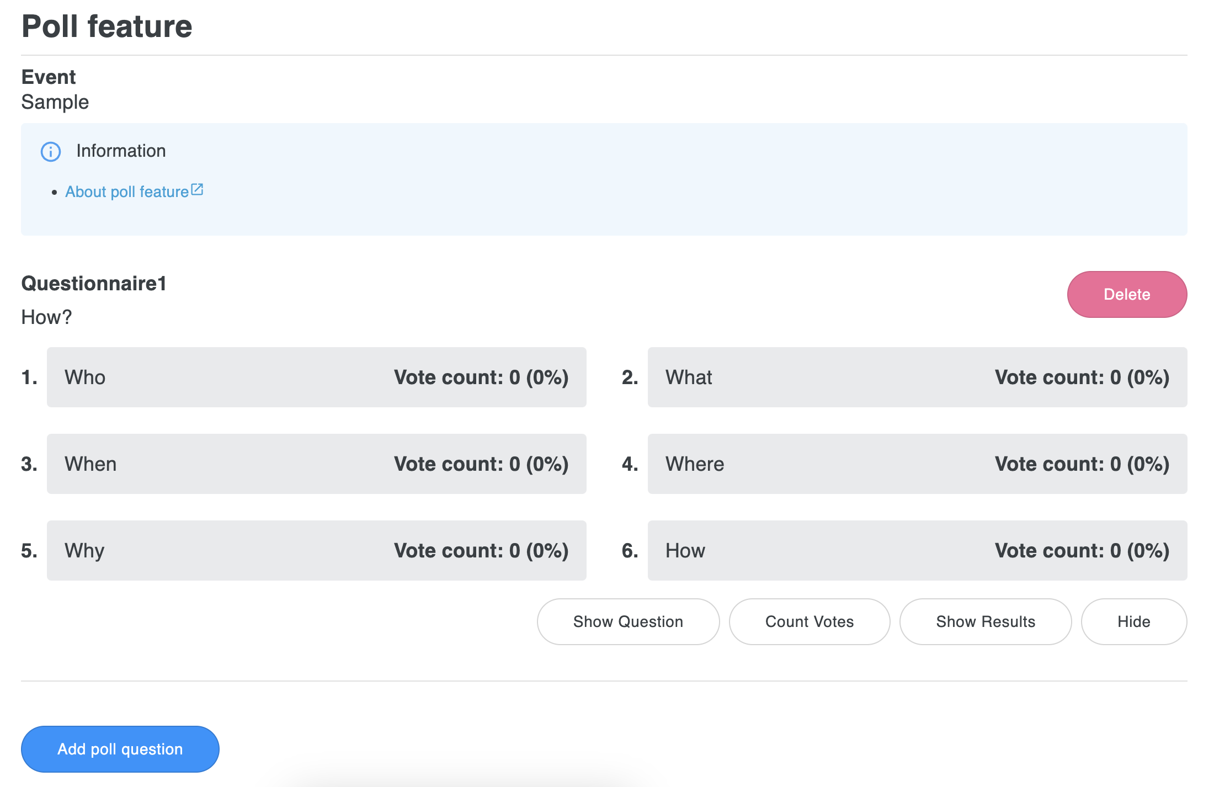Click the Information circle icon
Screen dimensions: 1214x787
51,151
